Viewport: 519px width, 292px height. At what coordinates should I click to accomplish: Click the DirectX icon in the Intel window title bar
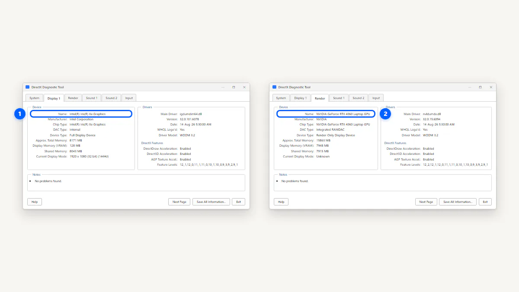[28, 87]
